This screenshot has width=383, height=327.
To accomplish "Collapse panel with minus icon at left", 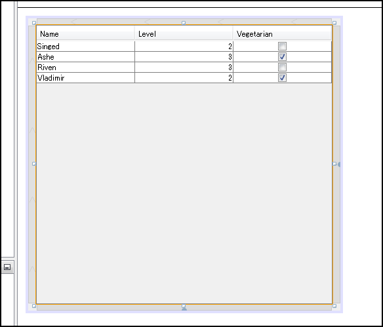I will click(7, 267).
